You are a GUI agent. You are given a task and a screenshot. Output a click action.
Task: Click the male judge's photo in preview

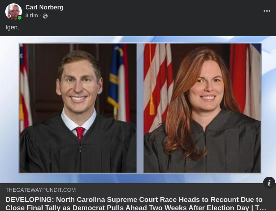pyautogui.click(x=78, y=108)
